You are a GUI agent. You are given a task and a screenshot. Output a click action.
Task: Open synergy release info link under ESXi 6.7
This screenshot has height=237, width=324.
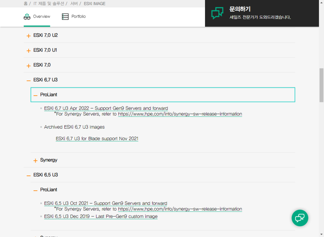click(x=180, y=114)
